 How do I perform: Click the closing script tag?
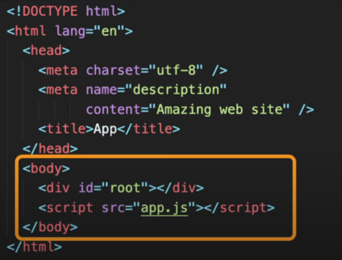pos(240,208)
